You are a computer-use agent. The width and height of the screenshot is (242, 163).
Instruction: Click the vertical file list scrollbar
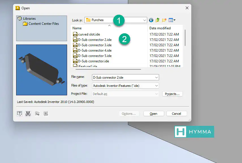pos(185,38)
